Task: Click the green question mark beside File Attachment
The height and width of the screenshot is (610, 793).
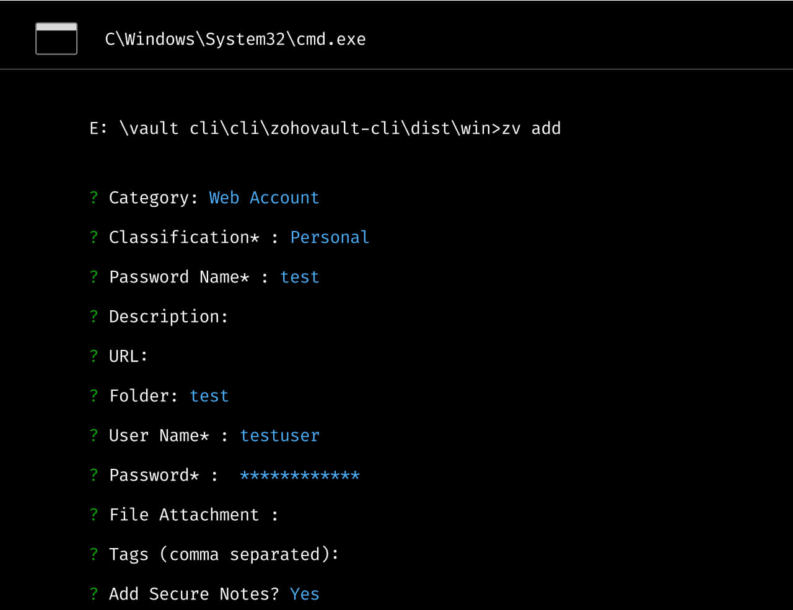Action: coord(94,515)
